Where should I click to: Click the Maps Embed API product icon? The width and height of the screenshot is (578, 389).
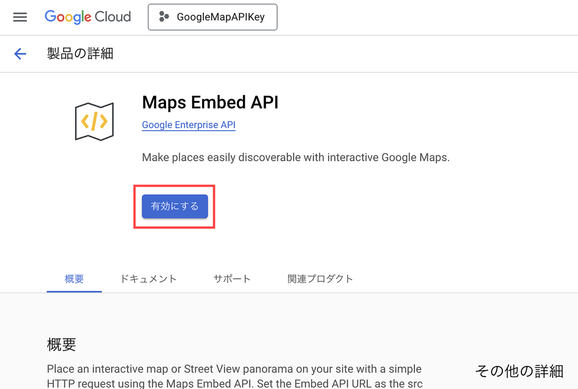[94, 121]
